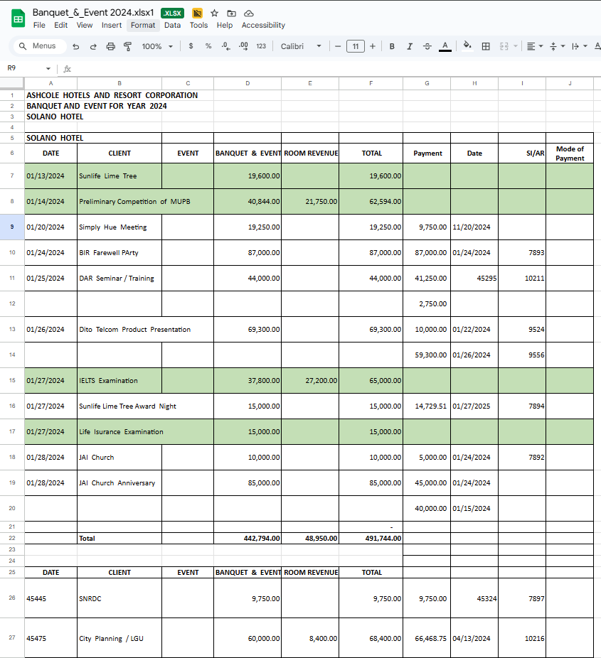This screenshot has height=658, width=601.
Task: Select column G header
Action: [427, 83]
